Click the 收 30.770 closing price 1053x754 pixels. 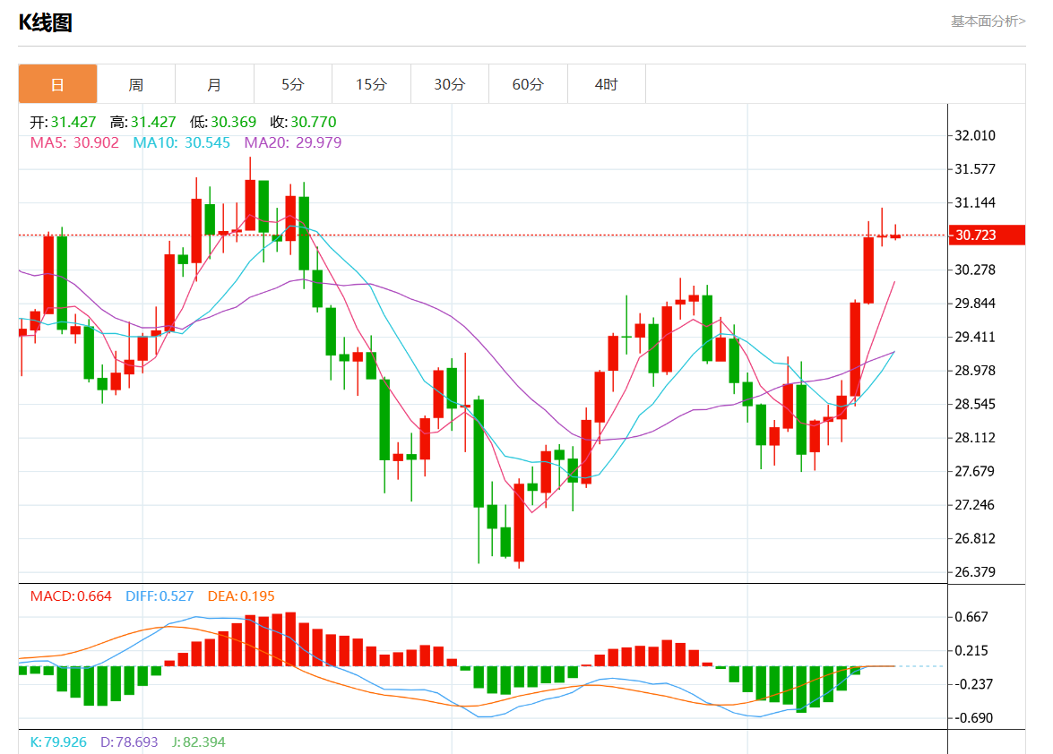pos(303,122)
